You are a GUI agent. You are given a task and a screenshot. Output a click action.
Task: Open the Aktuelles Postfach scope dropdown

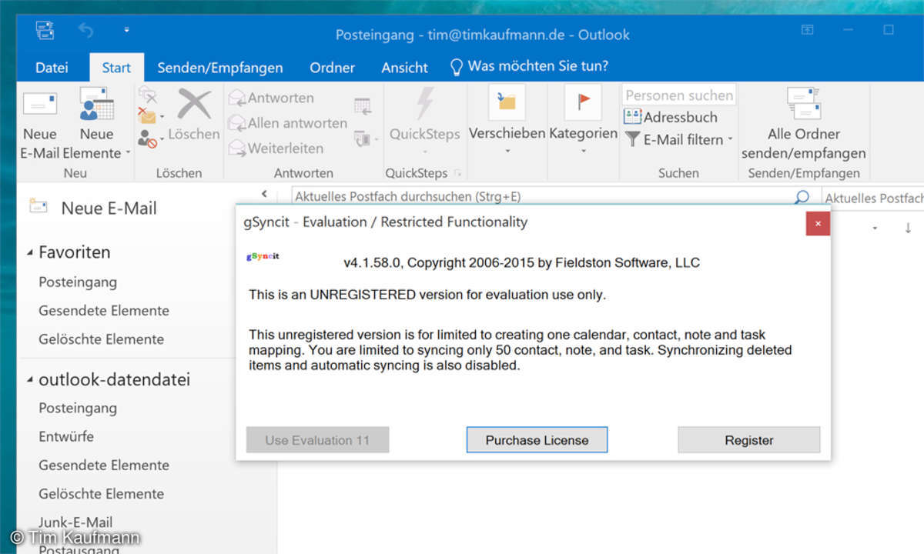coord(873,198)
